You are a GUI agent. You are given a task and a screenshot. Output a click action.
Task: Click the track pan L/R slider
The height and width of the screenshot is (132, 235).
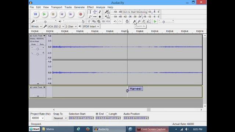[37, 54]
